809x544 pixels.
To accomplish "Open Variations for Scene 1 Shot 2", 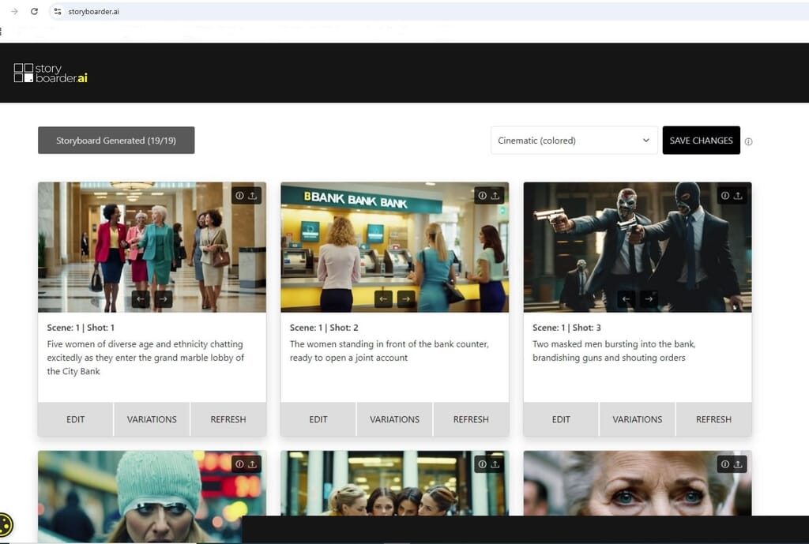I will 394,419.
